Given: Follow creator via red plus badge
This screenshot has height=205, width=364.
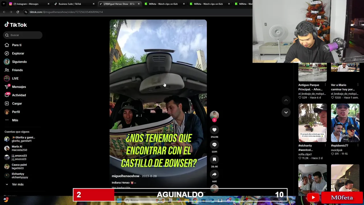Looking at the screenshot, I should (x=214, y=120).
